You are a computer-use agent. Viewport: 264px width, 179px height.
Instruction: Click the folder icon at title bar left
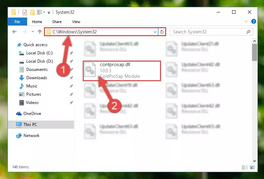[13, 12]
